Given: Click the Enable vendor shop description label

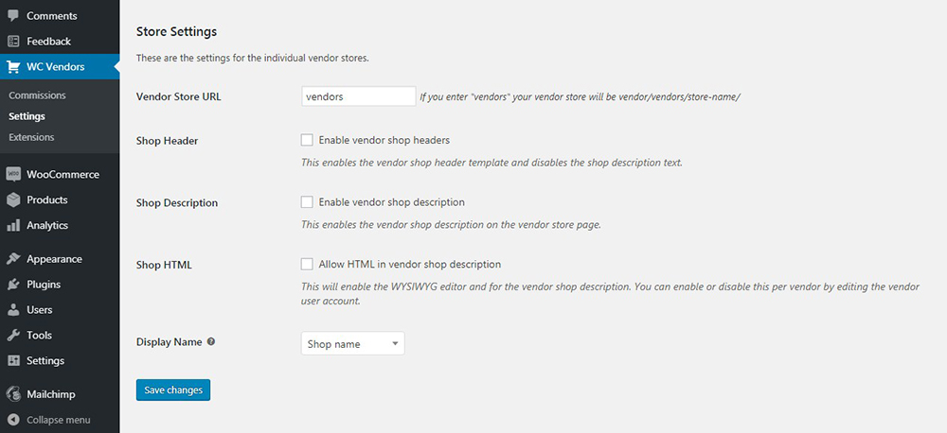Looking at the screenshot, I should (391, 202).
